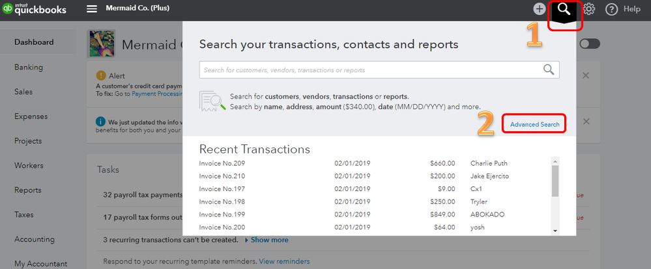Toggle the privacy switch at top right
Viewport: 651px width, 269px height.
(590, 44)
